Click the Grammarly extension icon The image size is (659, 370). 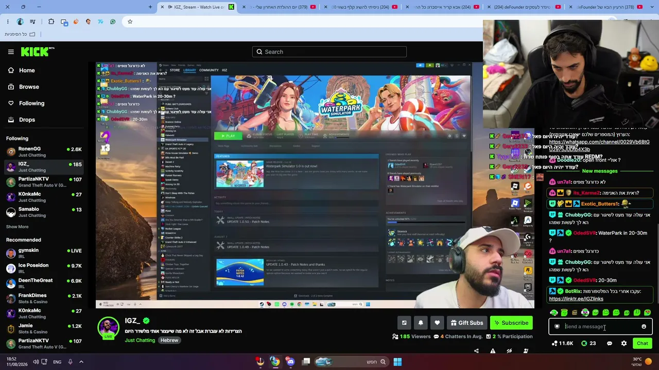(113, 22)
